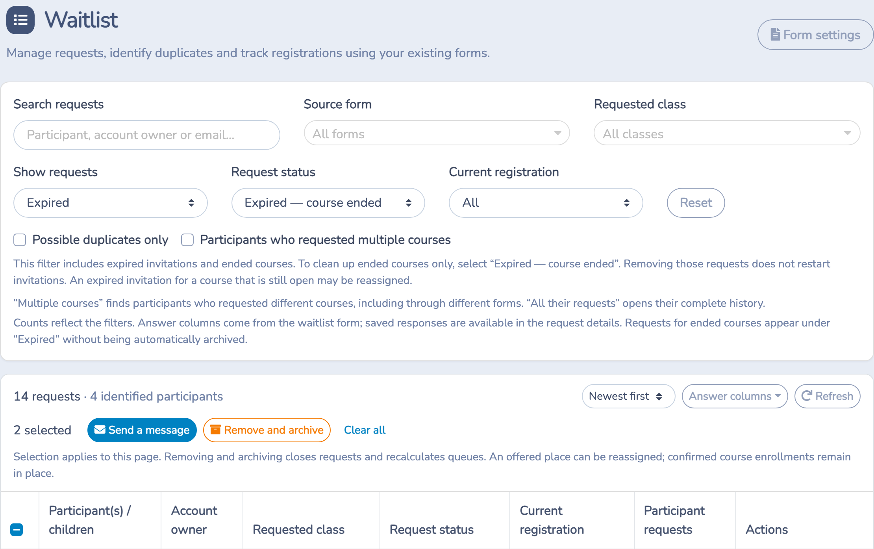Focus the Search requests input field
This screenshot has height=549, width=874.
click(x=147, y=135)
